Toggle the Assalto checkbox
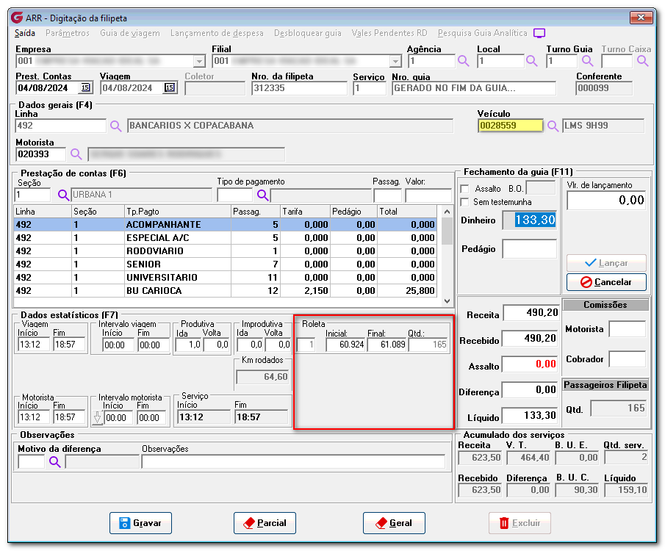The width and height of the screenshot is (665, 551). tap(465, 189)
